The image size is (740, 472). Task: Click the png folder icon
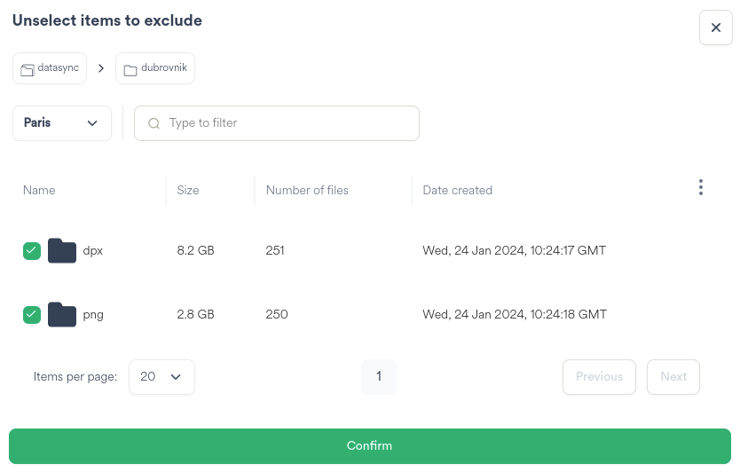61,315
